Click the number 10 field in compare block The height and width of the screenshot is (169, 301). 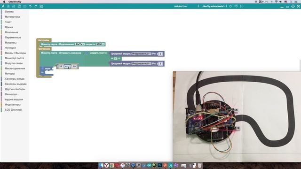coord(74,66)
